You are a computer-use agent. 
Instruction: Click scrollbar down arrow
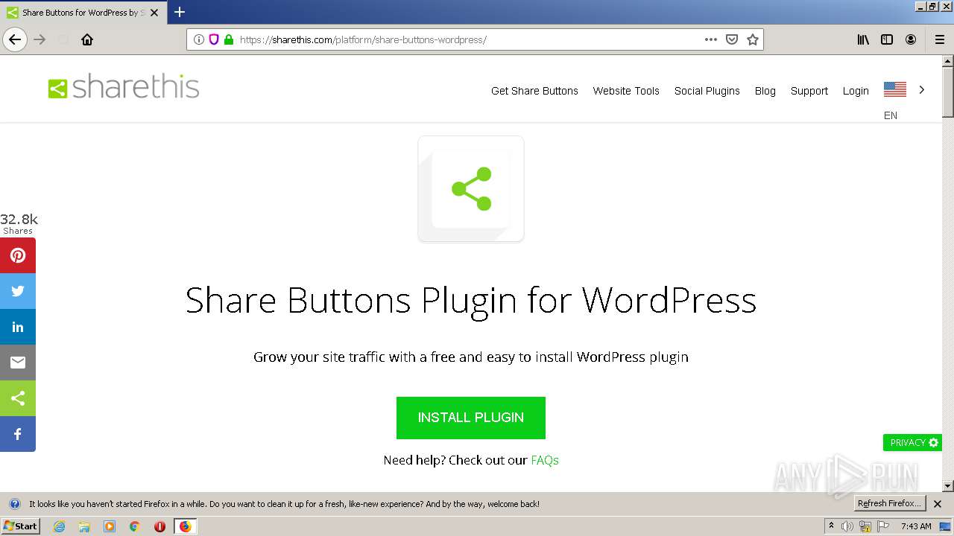point(948,486)
